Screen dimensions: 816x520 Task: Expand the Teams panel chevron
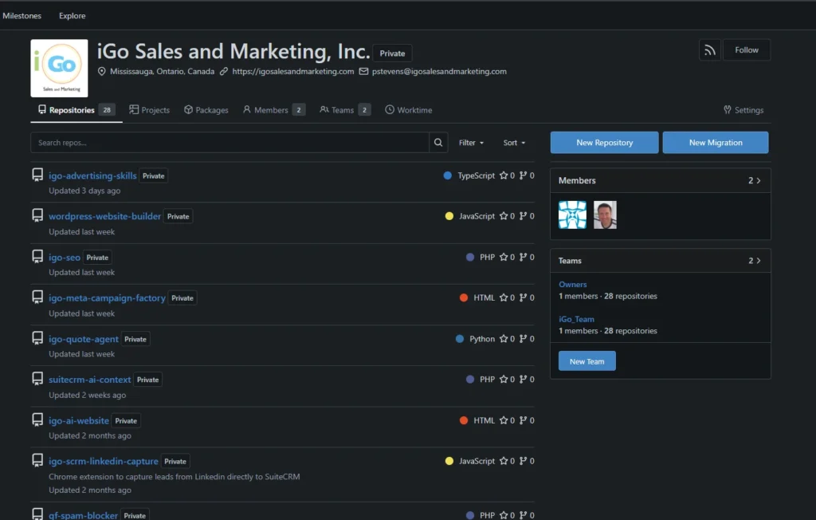pos(759,261)
